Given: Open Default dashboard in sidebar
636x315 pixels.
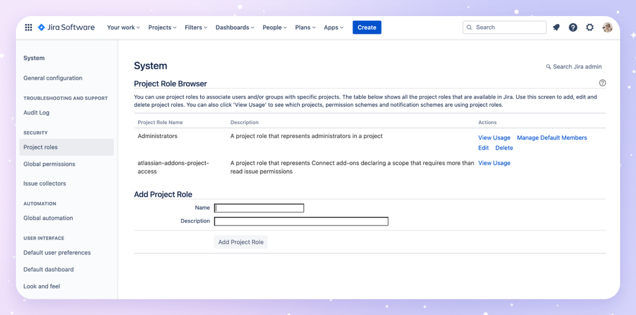Looking at the screenshot, I should 48,269.
